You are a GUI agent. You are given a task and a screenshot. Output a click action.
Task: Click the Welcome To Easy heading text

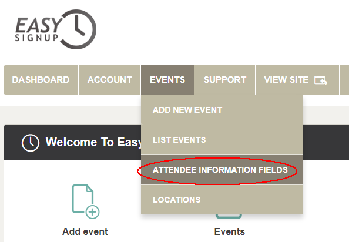click(93, 142)
